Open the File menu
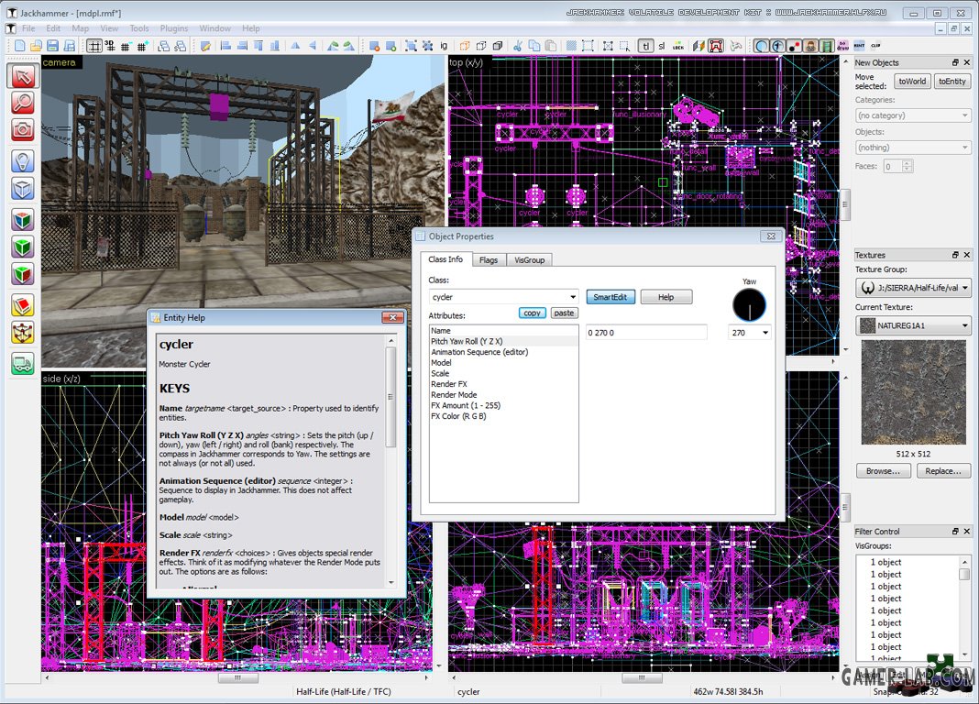The image size is (979, 704). coord(28,28)
